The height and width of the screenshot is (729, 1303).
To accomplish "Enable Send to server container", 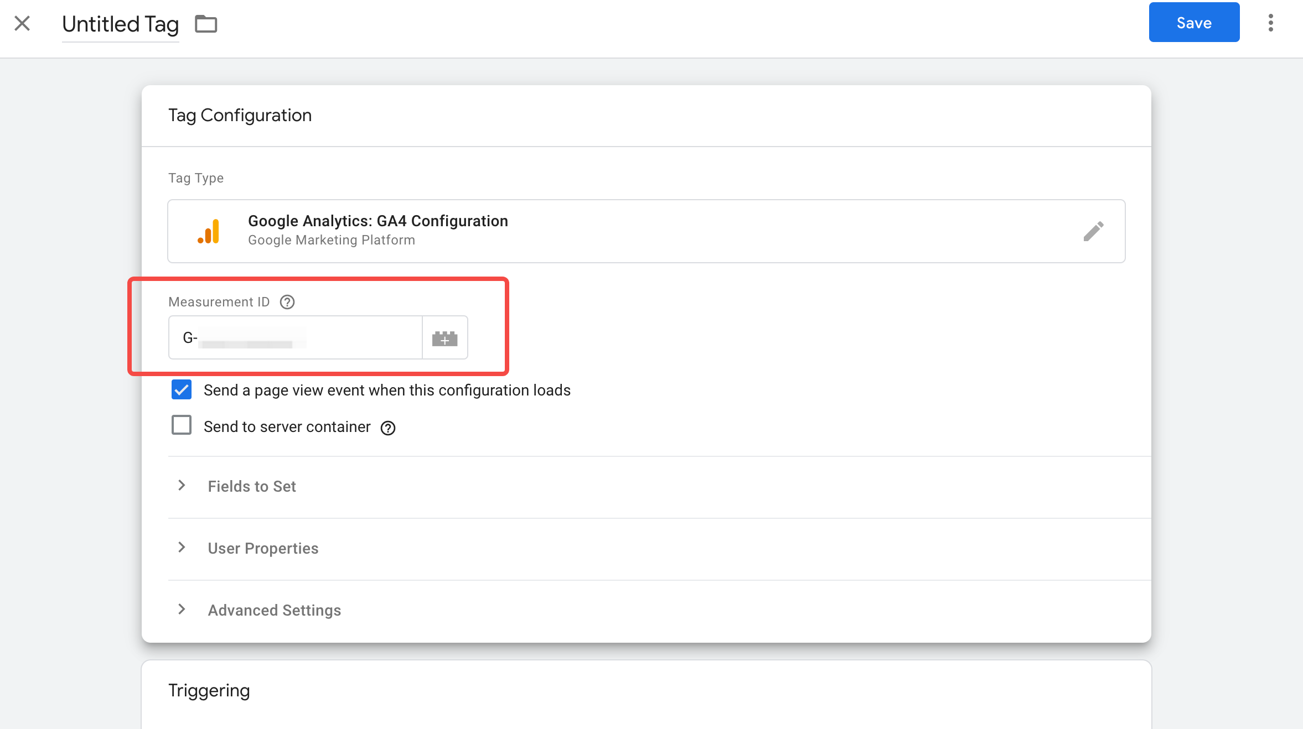I will 181,426.
